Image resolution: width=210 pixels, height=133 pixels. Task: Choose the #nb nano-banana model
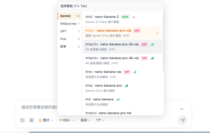122,102
